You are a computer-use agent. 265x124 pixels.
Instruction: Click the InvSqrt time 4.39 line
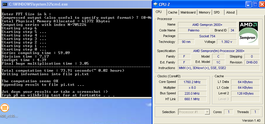tap(24, 60)
